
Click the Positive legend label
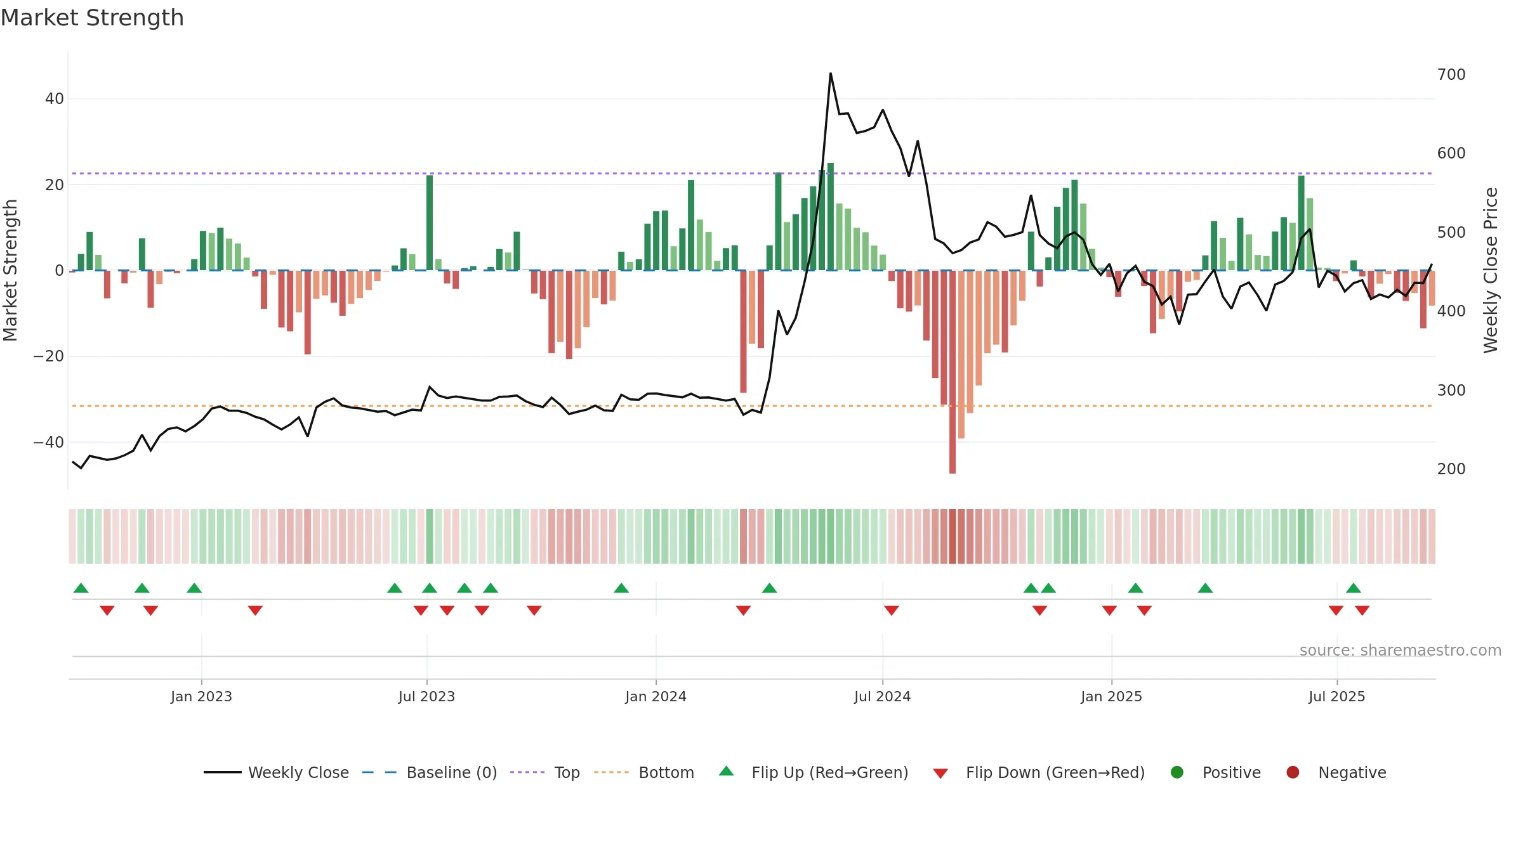pyautogui.click(x=1231, y=772)
